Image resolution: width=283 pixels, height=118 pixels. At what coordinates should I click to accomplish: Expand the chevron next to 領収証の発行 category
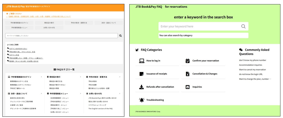[x=81, y=77]
